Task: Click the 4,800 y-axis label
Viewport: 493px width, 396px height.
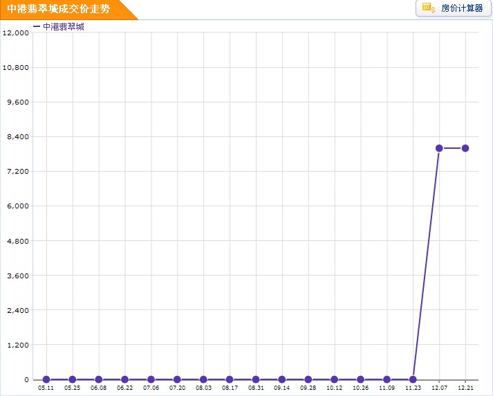Action: click(x=18, y=241)
